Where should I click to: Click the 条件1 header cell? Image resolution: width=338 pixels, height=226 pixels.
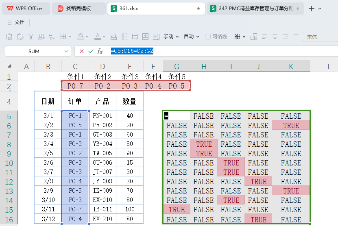point(75,76)
